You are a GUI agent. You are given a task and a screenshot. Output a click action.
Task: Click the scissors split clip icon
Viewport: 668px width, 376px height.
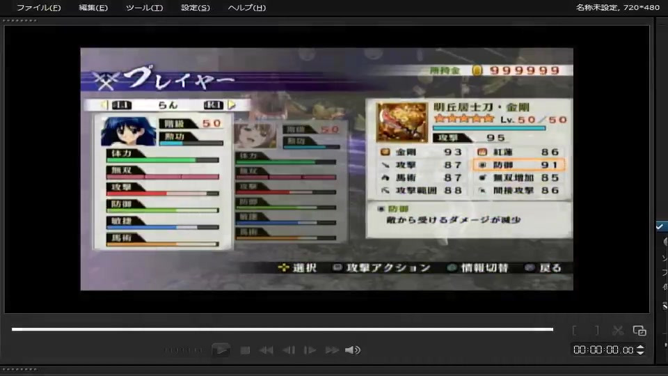pyautogui.click(x=618, y=330)
